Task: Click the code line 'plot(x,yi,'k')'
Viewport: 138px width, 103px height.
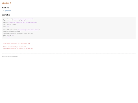Action: tap(9, 35)
